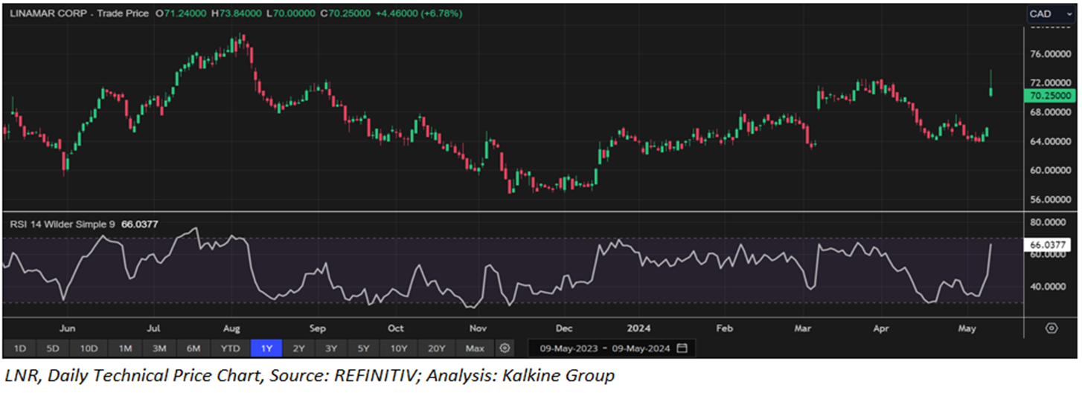Image resolution: width=1082 pixels, height=393 pixels.
Task: Click the Dec month label on time axis
Action: tap(563, 328)
